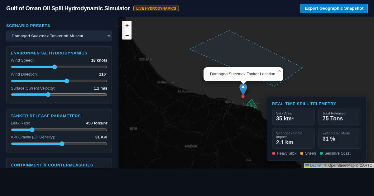Viewport: 374px width, 196px height.
Task: Click the Slick Area 35 km² card
Action: click(293, 117)
